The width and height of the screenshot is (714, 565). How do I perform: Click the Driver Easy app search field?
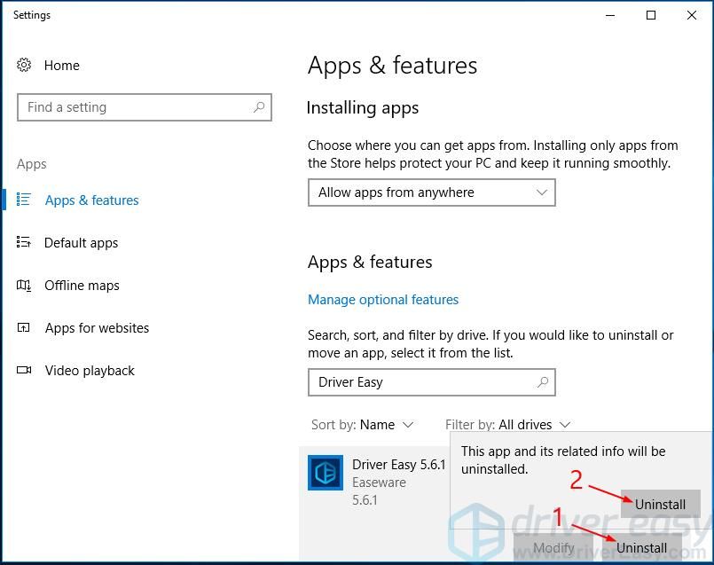point(421,382)
